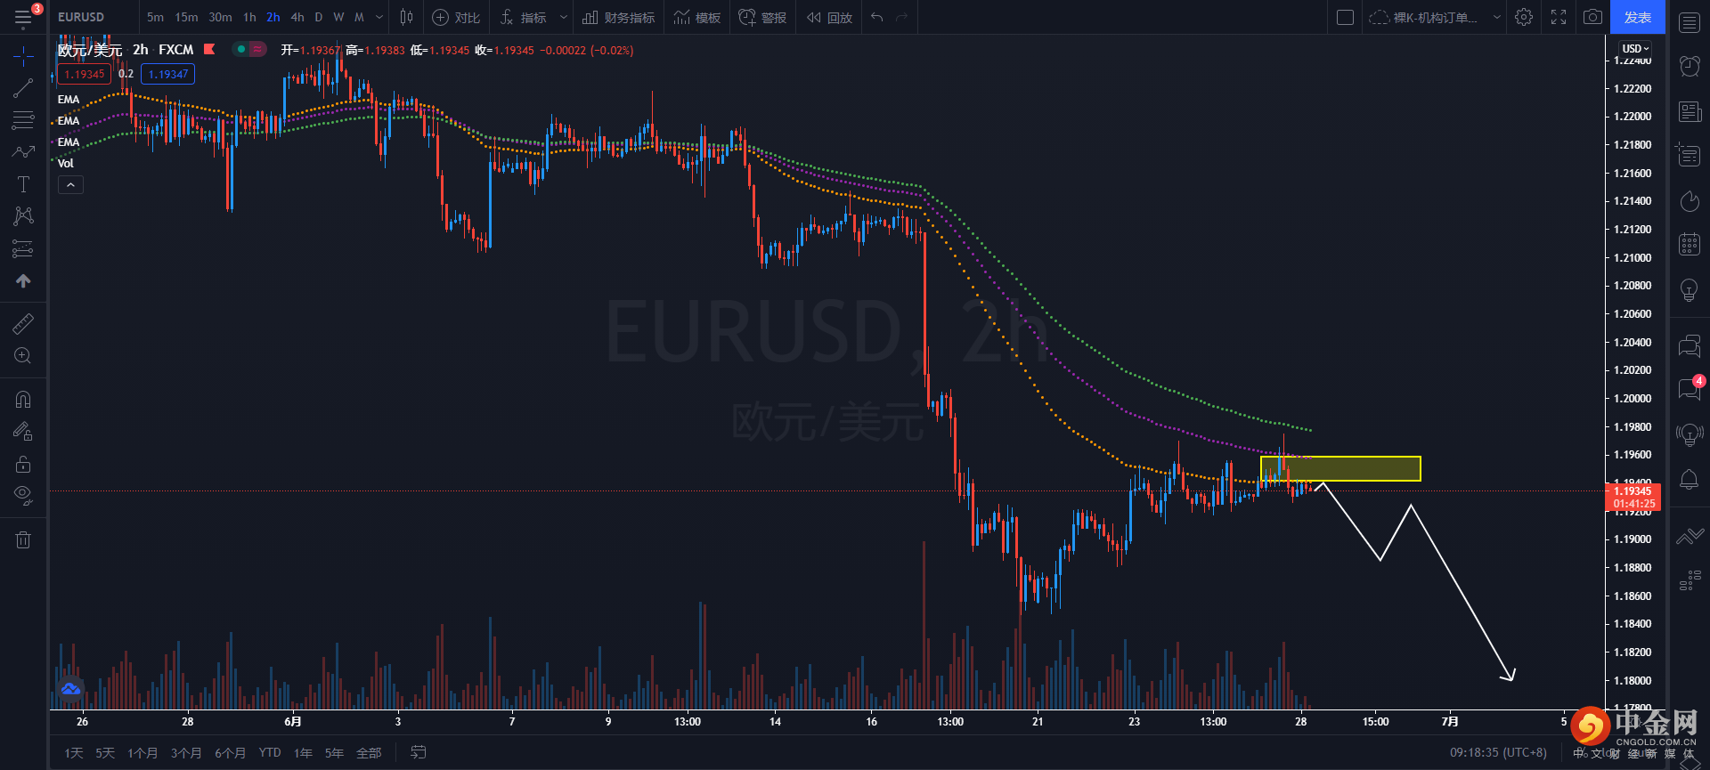Click the trash icon to remove drawings

[x=23, y=539]
